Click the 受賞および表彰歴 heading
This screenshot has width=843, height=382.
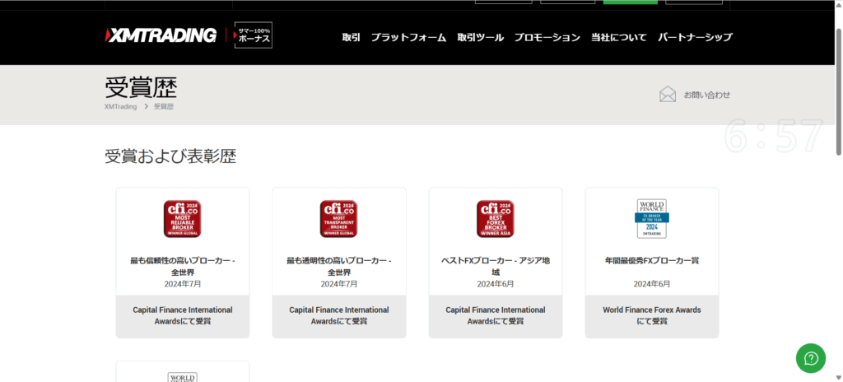coord(170,156)
